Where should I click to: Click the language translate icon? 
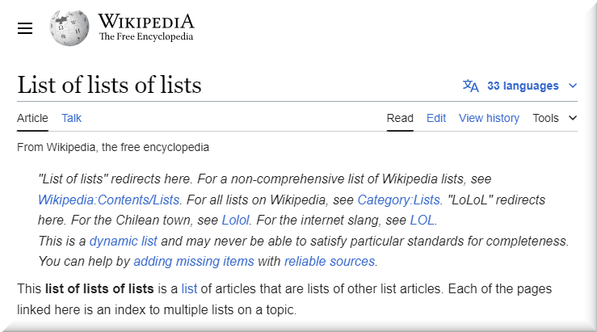470,86
